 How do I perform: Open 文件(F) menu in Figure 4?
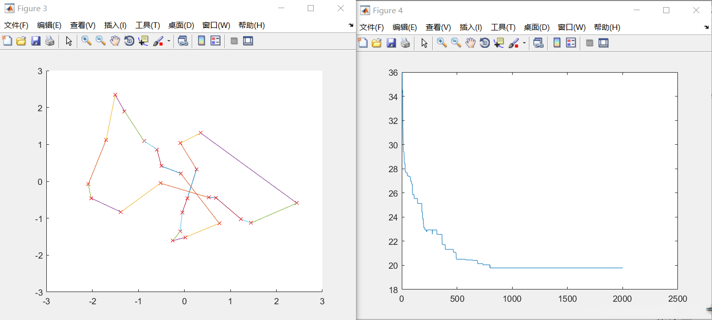(372, 27)
